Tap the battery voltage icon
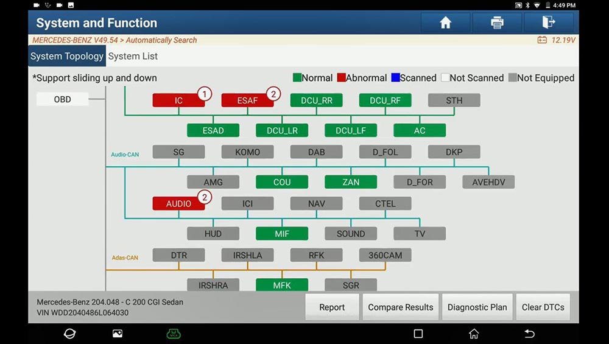This screenshot has height=344, width=609. point(541,40)
